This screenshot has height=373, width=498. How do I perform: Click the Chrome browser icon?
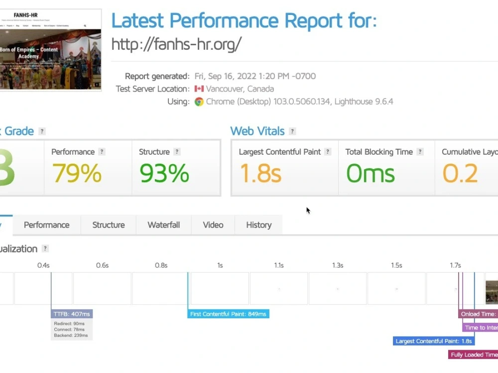pos(199,101)
